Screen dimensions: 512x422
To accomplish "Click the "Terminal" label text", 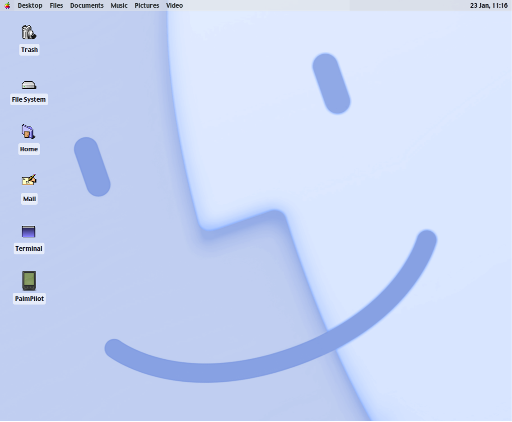I will click(x=29, y=249).
